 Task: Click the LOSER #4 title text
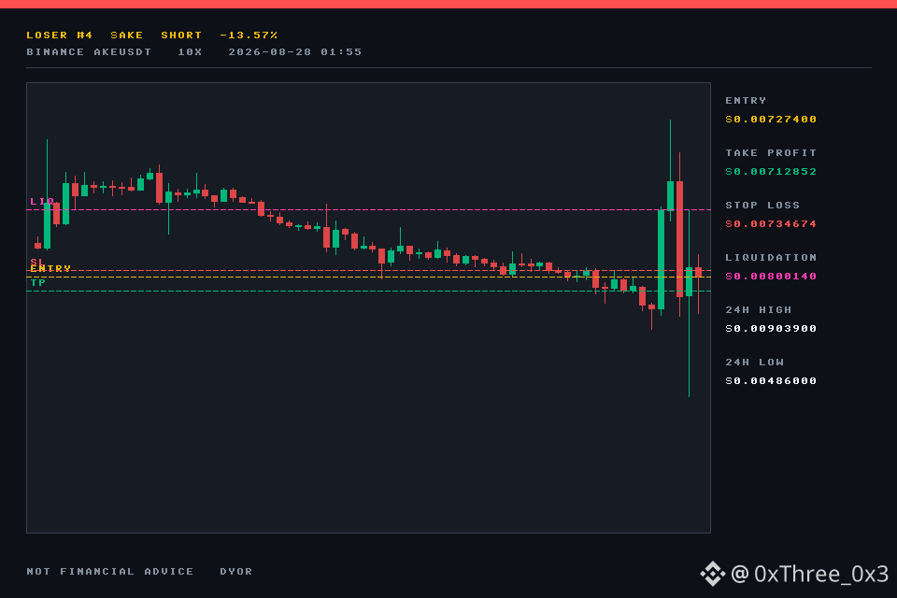[x=60, y=36]
